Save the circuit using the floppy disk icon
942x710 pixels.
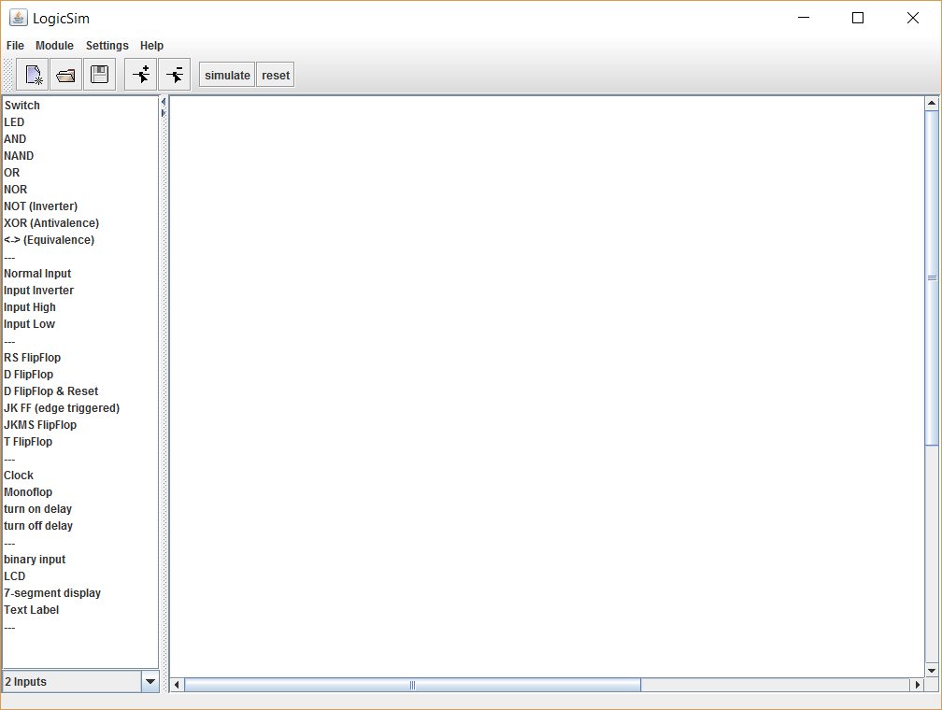pyautogui.click(x=99, y=75)
